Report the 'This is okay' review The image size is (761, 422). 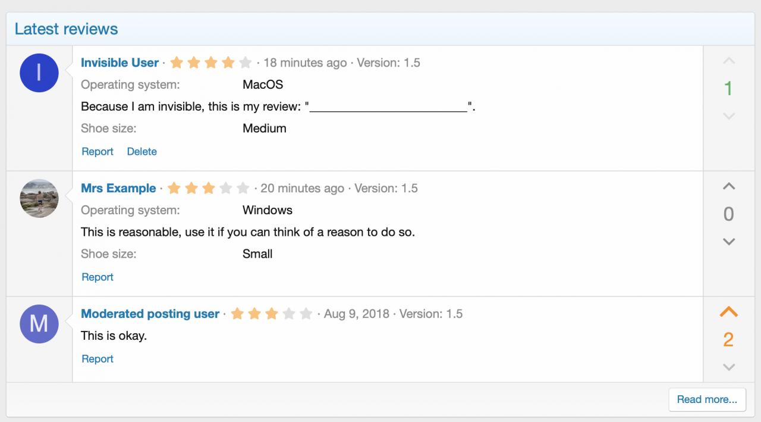(x=98, y=359)
